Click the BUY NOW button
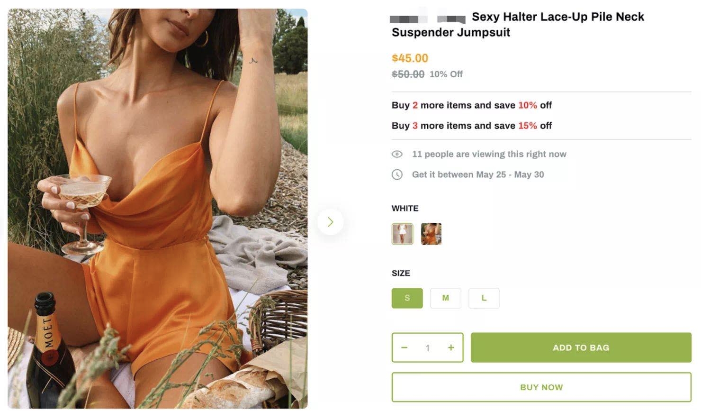 point(541,387)
